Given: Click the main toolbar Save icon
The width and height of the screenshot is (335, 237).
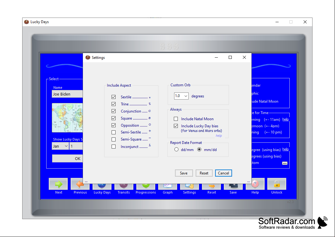Looking at the screenshot, I should (233, 186).
